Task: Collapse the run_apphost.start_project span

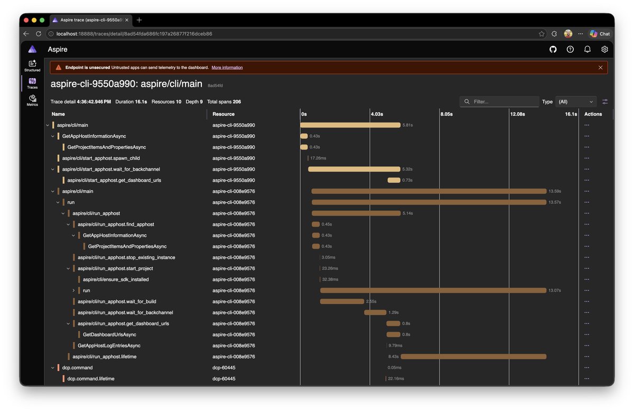Action: (x=68, y=268)
